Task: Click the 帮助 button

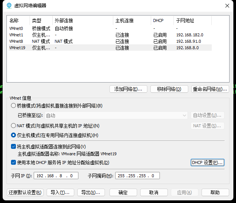Action: coord(215,192)
